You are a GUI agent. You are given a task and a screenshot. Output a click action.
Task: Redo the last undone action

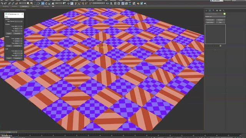click(5, 3)
